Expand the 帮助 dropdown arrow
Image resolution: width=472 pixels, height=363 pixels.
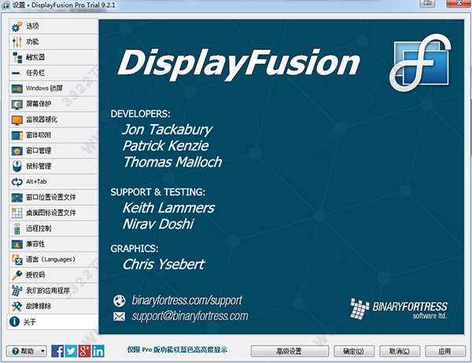point(42,351)
